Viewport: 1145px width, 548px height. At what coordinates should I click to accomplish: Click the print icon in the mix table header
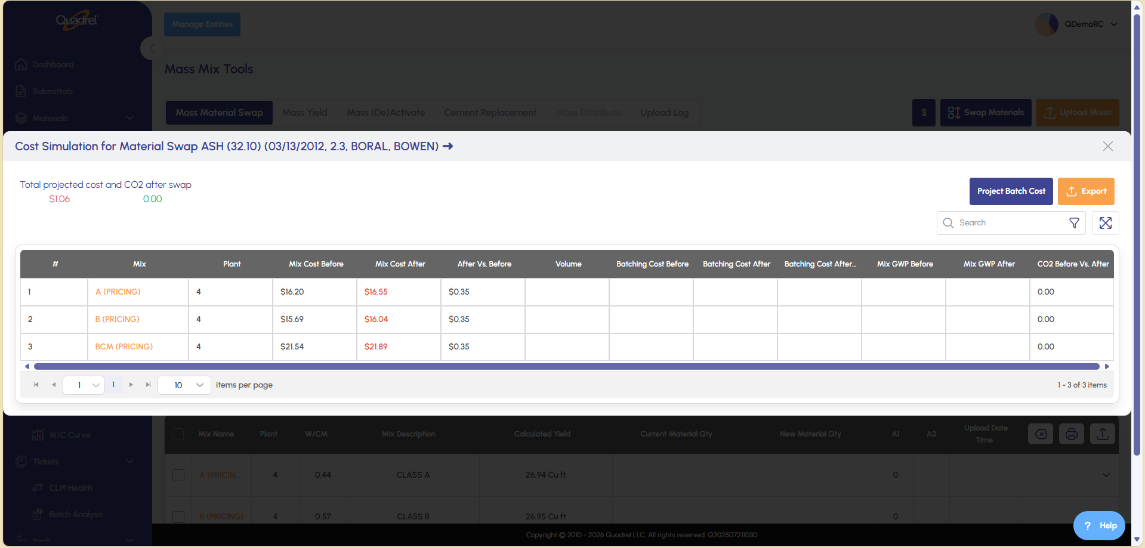click(x=1072, y=434)
